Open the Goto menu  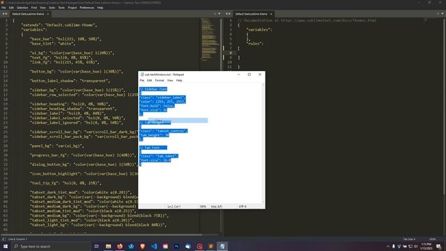52,8
